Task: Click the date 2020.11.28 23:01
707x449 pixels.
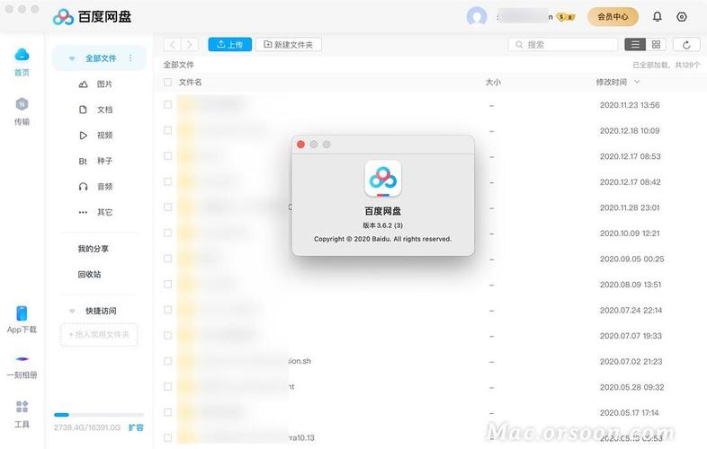Action: pos(630,207)
